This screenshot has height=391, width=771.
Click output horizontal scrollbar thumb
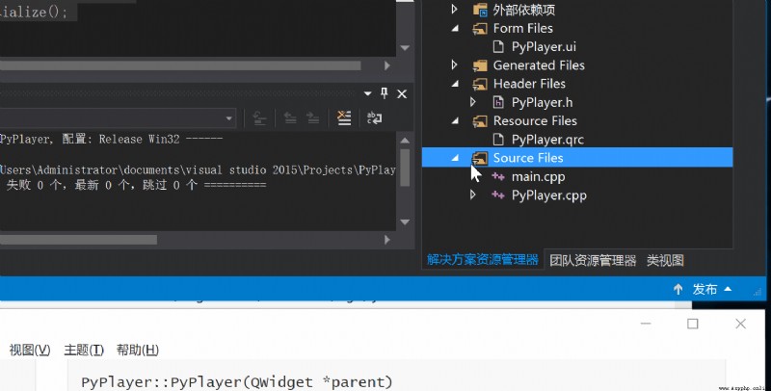coord(78,240)
